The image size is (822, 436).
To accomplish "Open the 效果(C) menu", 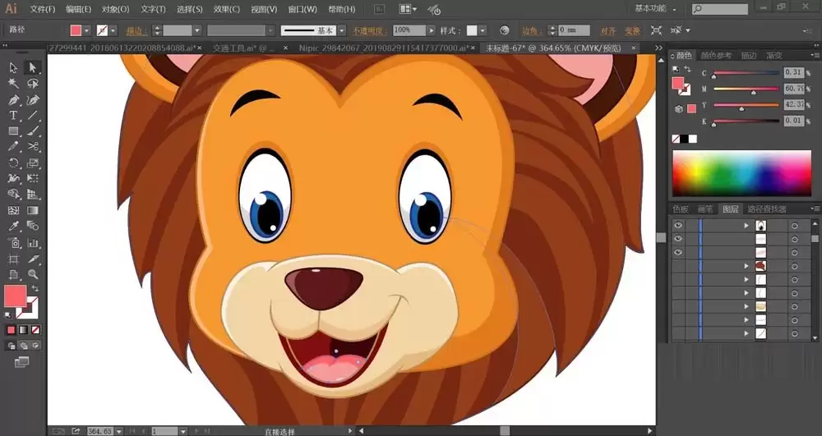I will tap(226, 9).
